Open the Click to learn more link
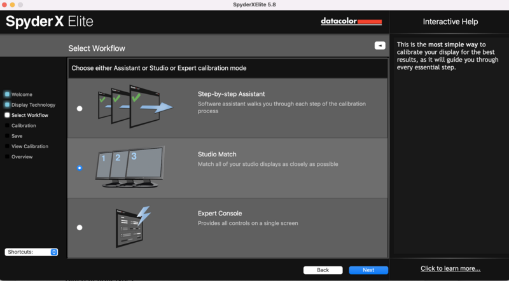Viewport: 509px width, 281px height. [x=450, y=268]
